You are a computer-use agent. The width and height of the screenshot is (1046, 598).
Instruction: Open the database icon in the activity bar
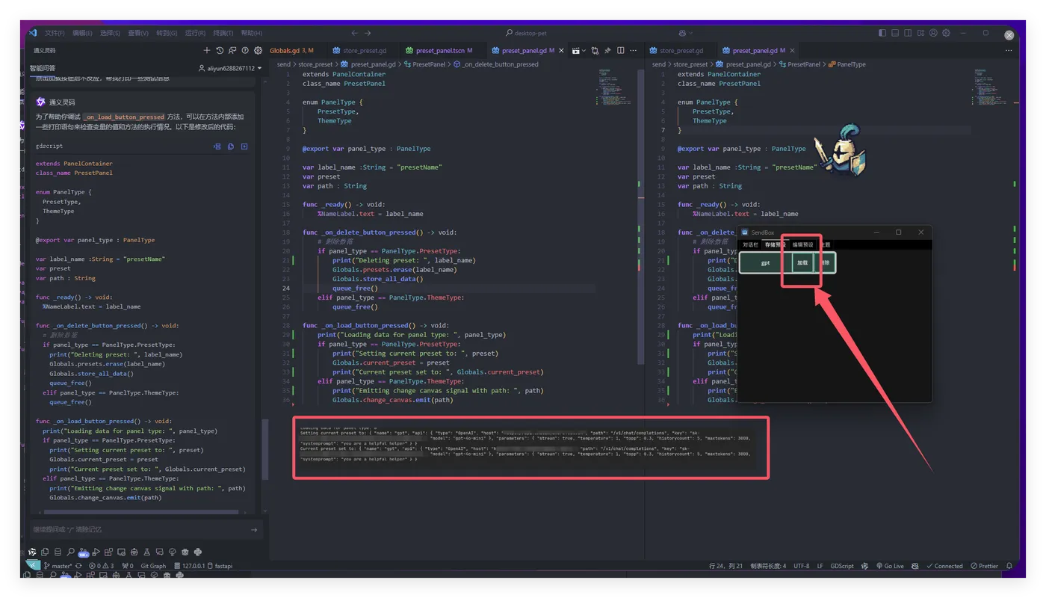point(58,552)
